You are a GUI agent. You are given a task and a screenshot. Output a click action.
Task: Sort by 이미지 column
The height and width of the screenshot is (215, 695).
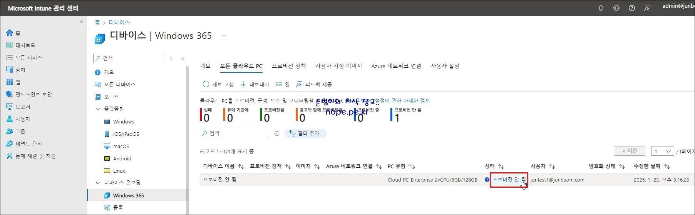308,167
